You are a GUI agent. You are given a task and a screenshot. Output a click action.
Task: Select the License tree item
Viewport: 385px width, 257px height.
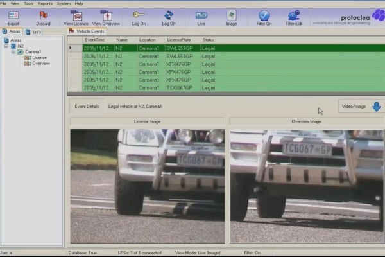pos(40,58)
